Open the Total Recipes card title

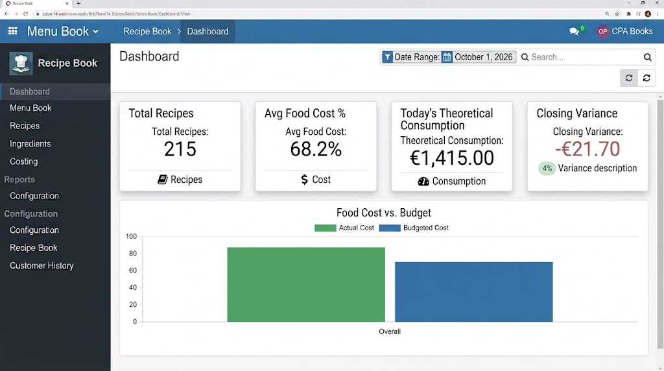pos(161,114)
